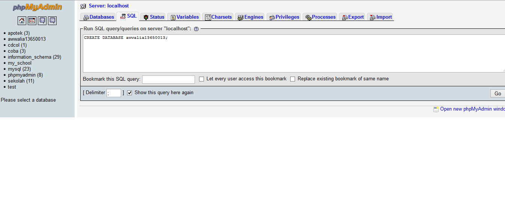Click the new window icon near Open new phpMyAdmin window

pyautogui.click(x=436, y=109)
